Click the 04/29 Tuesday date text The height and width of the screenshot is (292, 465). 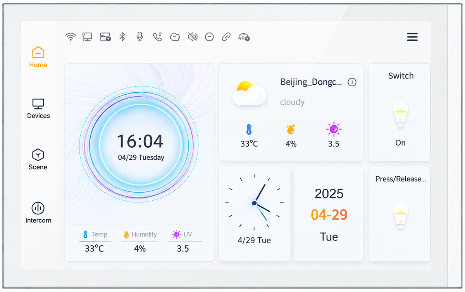141,158
